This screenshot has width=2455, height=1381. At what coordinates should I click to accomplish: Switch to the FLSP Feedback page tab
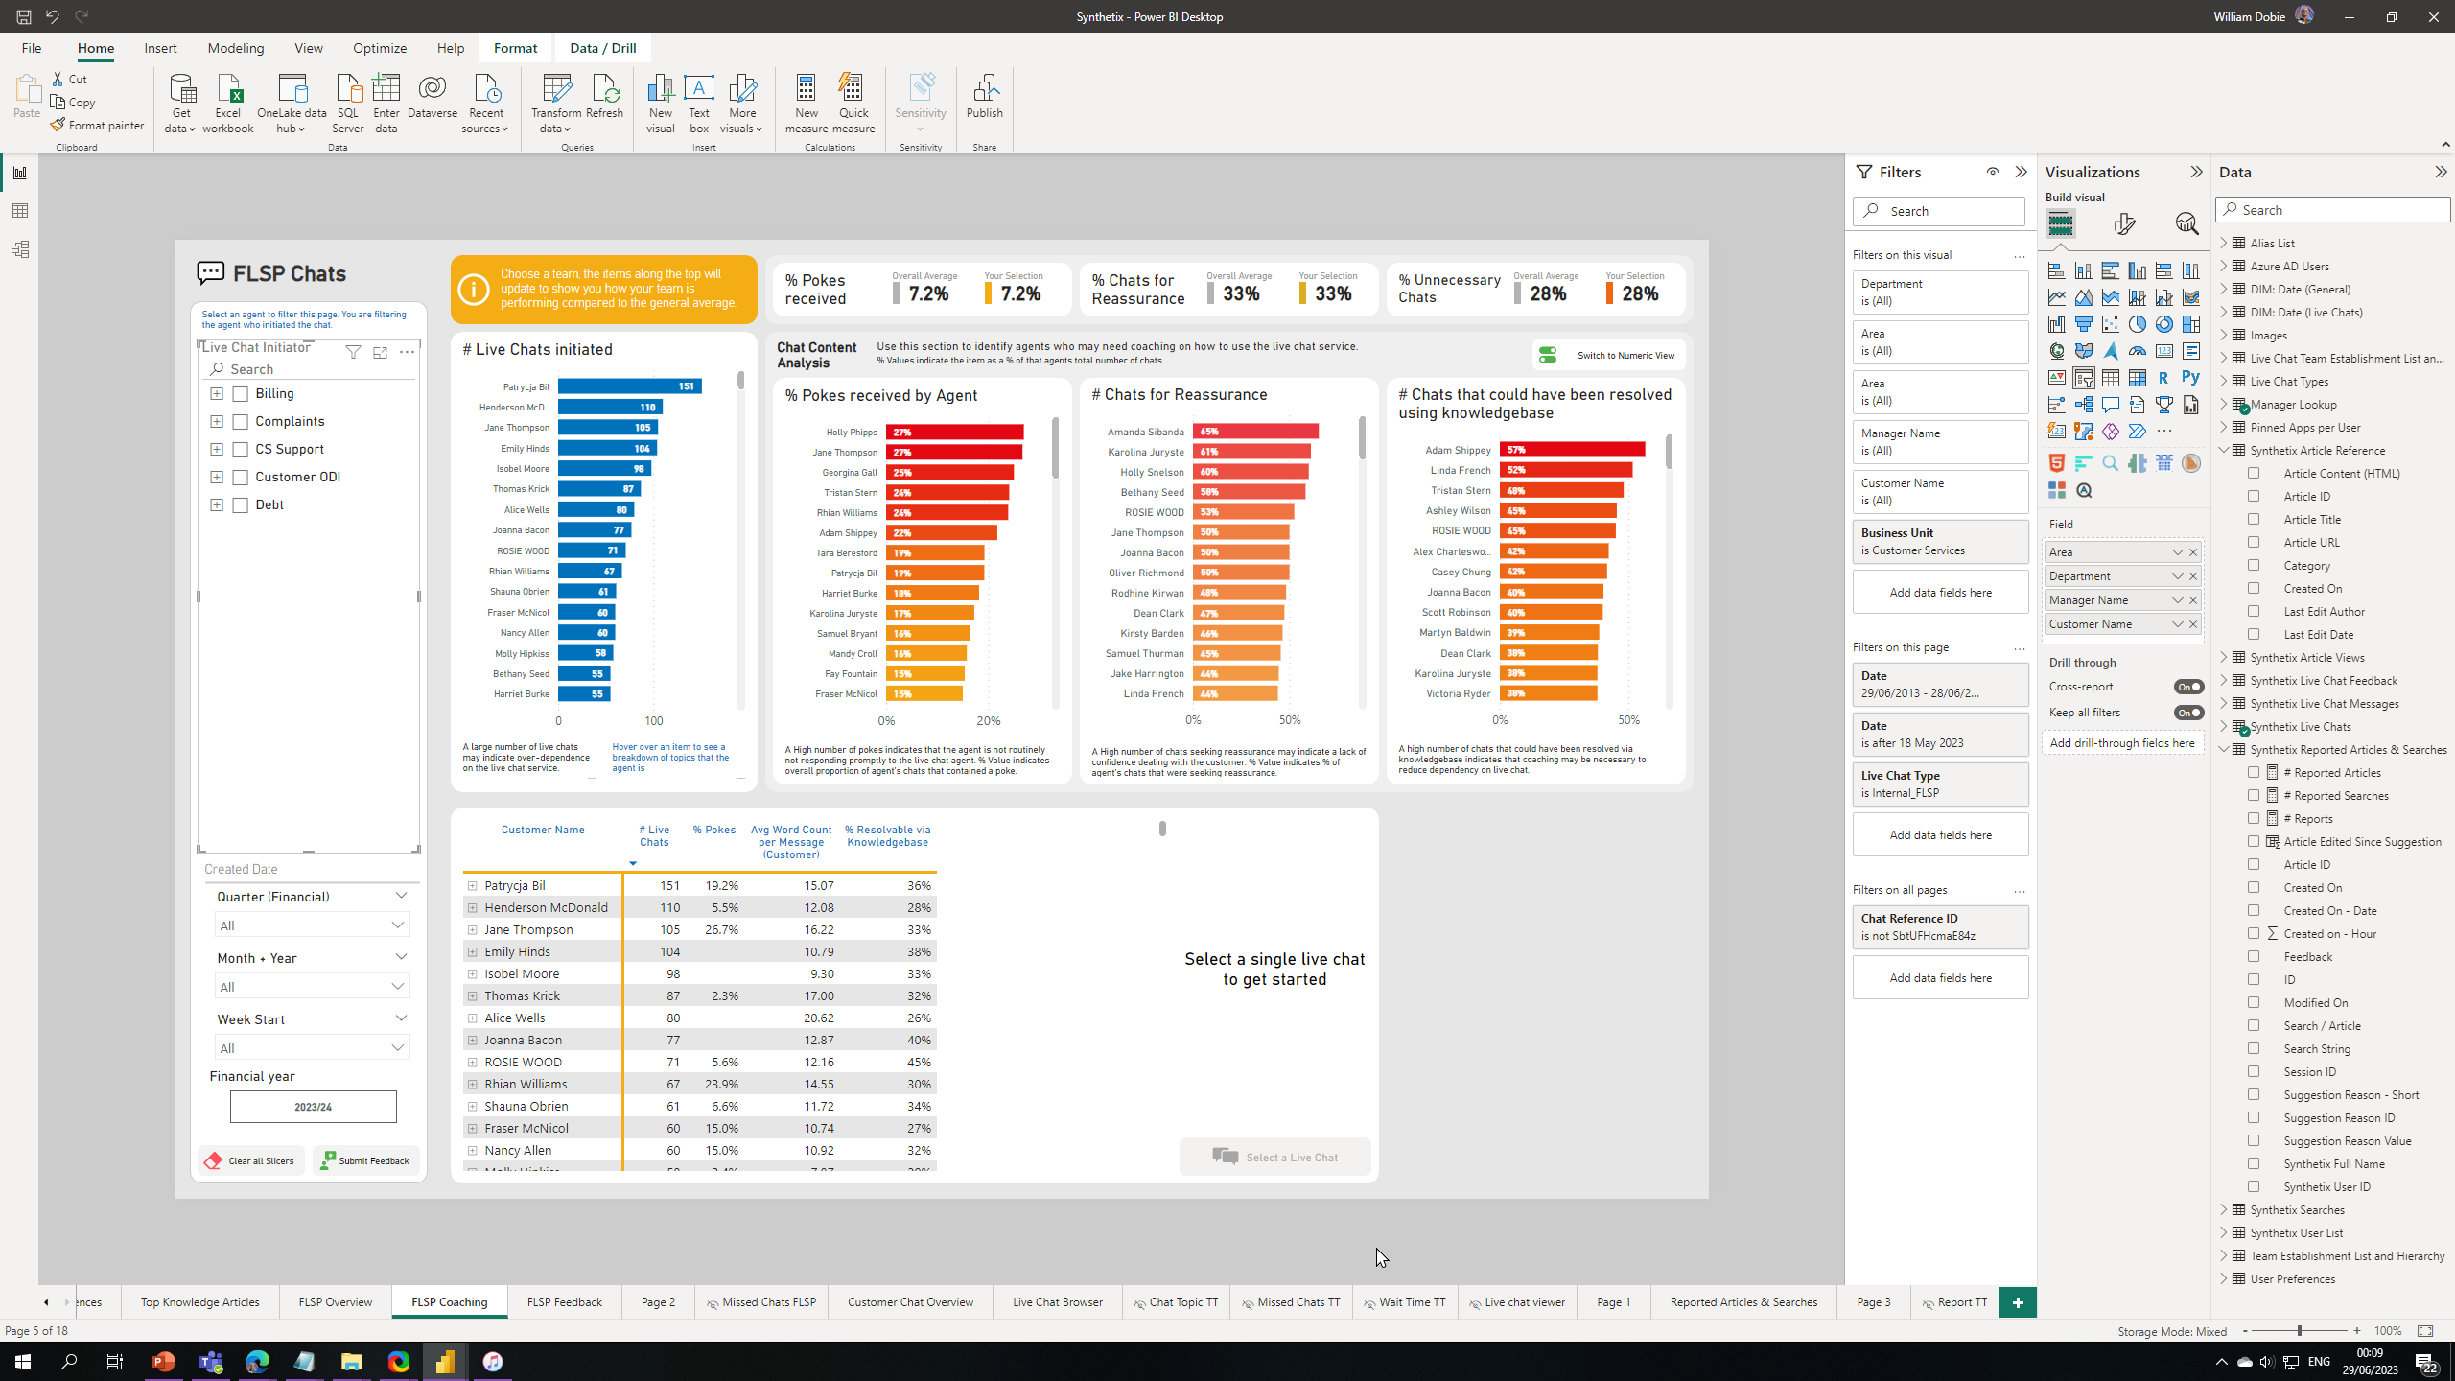coord(564,1301)
